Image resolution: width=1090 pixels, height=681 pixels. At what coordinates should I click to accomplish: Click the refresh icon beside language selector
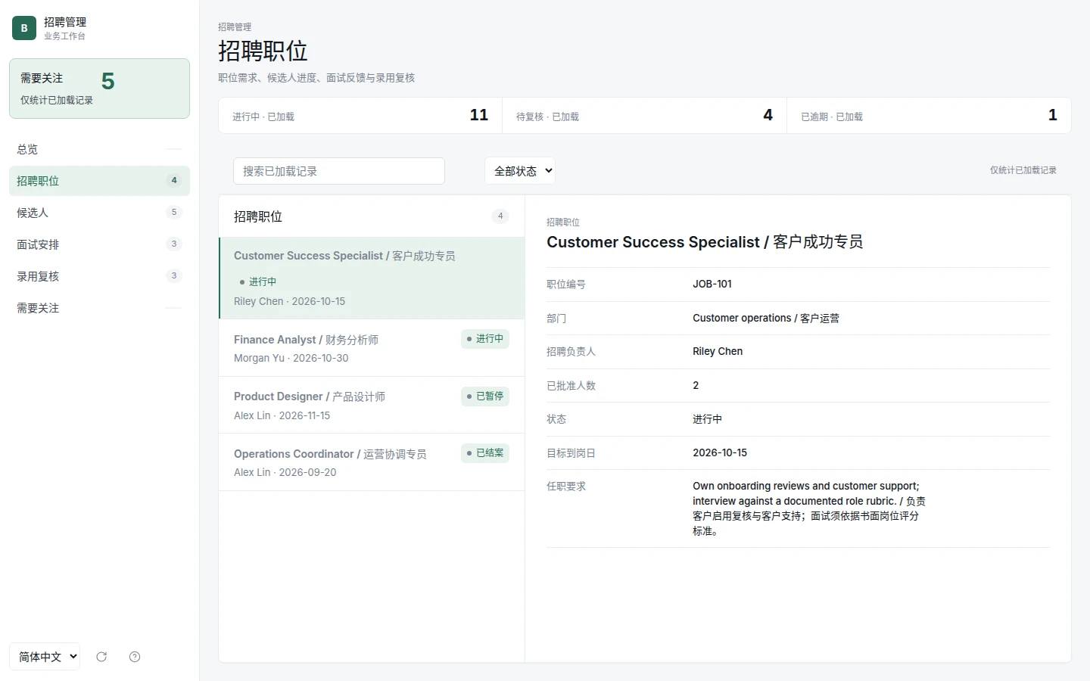pos(101,657)
